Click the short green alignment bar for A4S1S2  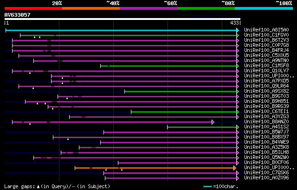(202, 127)
